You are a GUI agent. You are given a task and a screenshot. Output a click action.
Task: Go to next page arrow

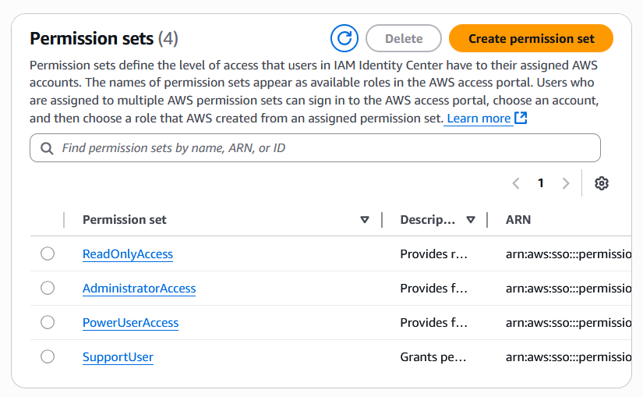click(566, 183)
